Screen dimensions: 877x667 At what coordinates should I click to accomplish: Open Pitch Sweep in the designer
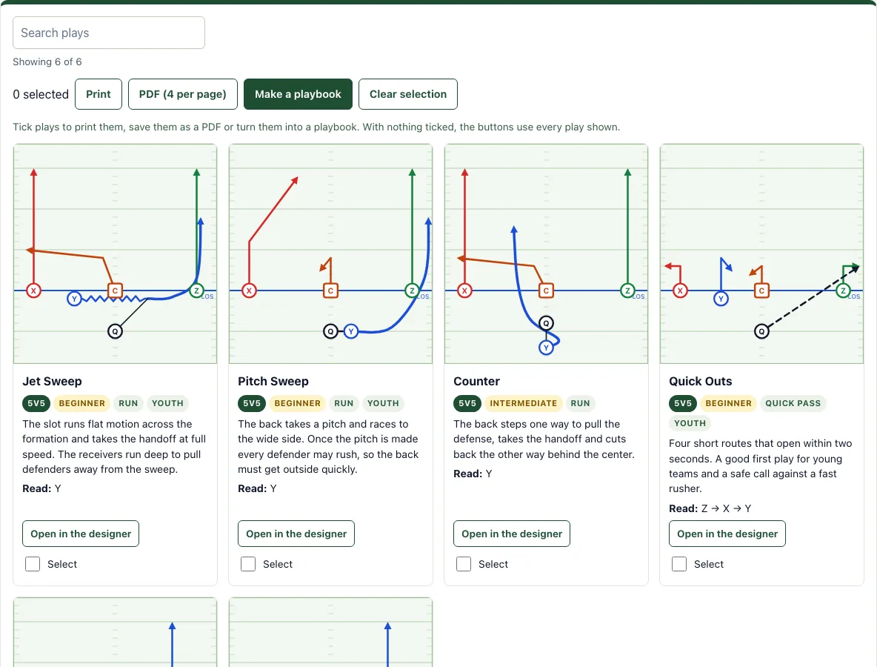point(296,534)
